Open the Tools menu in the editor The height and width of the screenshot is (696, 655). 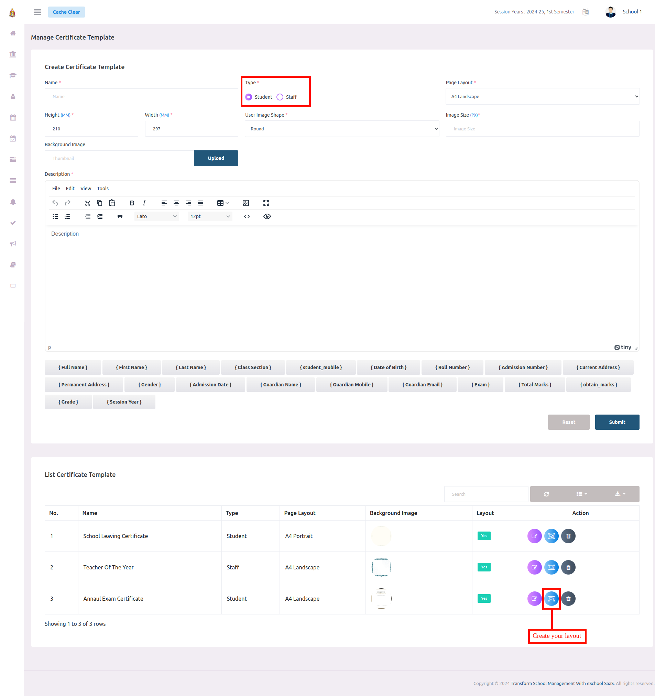coord(102,188)
